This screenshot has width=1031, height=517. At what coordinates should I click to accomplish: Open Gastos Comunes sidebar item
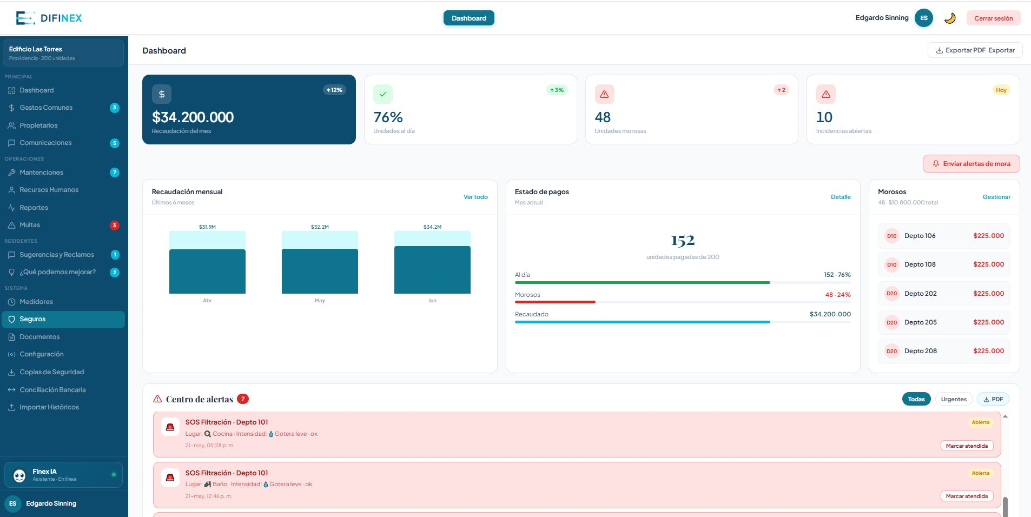coord(64,108)
